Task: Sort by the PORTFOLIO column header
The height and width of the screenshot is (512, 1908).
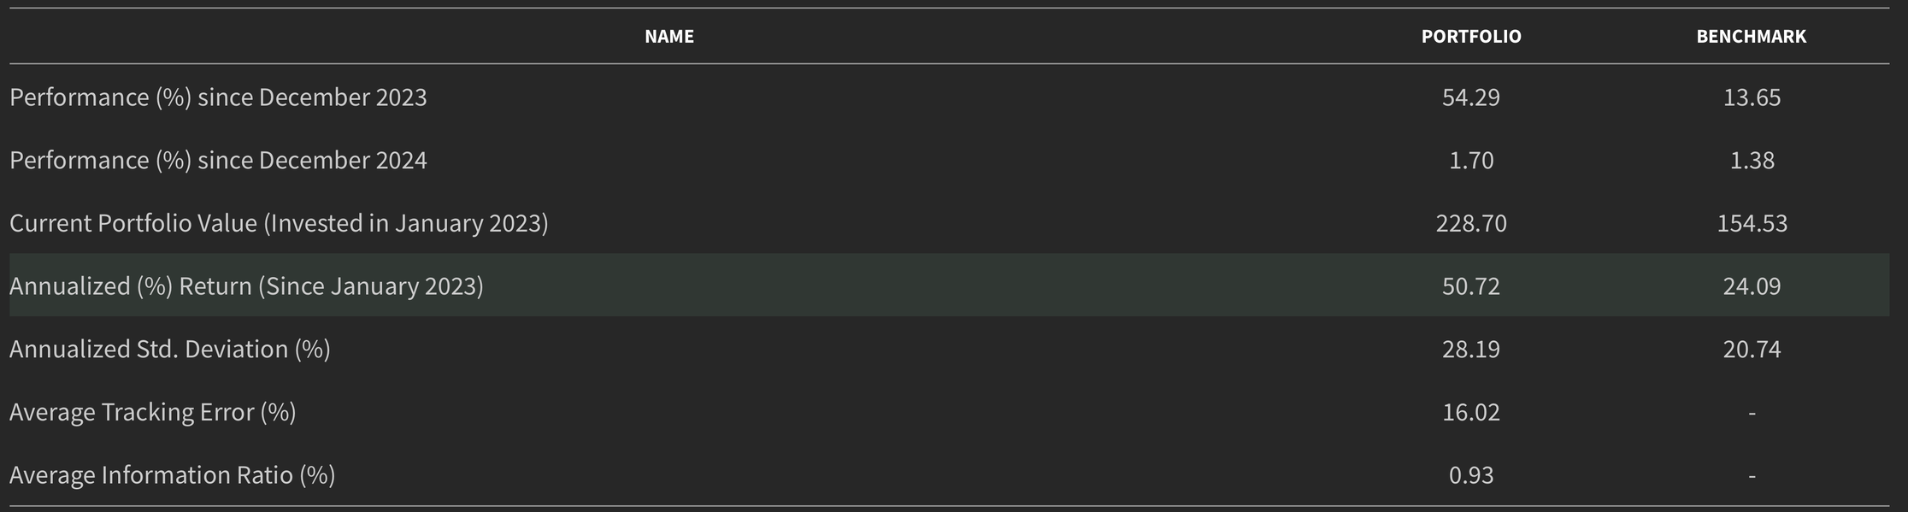Action: click(1470, 37)
